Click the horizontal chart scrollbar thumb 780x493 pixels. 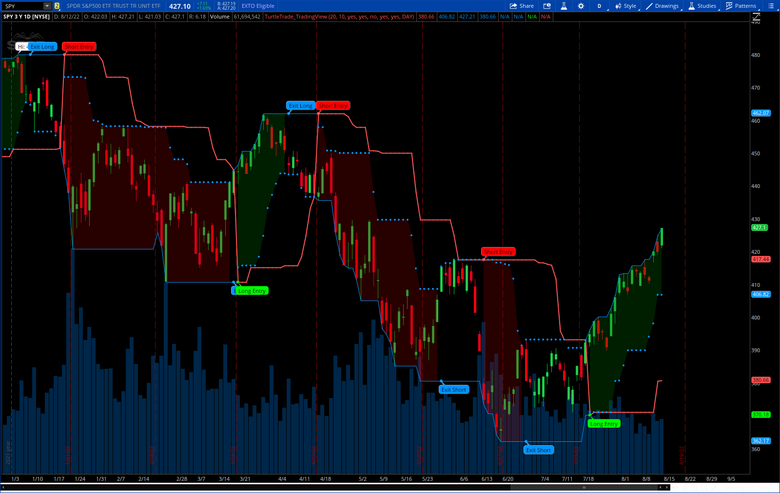click(x=584, y=487)
